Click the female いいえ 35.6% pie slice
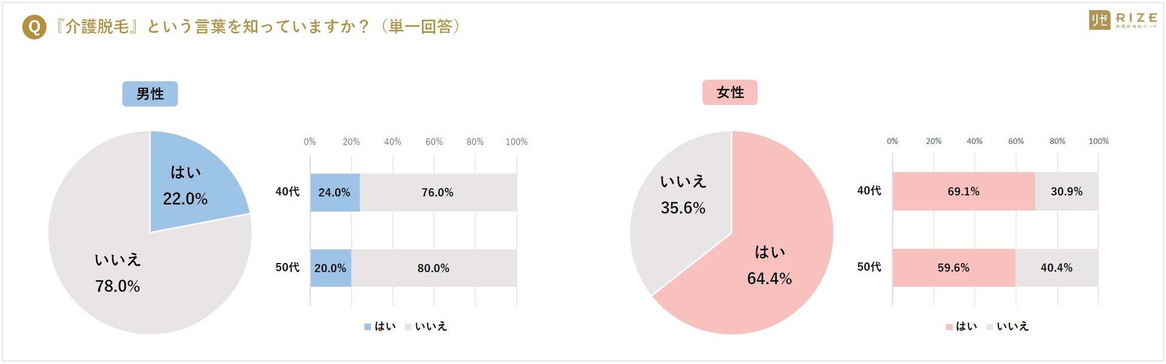Viewport: 1166px width, 364px height. pos(682,197)
